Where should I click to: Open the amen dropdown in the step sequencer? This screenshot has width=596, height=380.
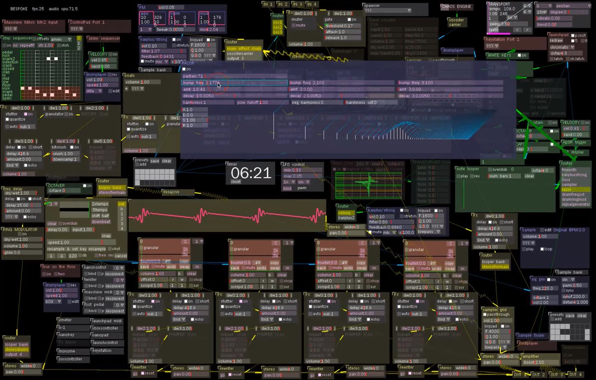pos(61,39)
